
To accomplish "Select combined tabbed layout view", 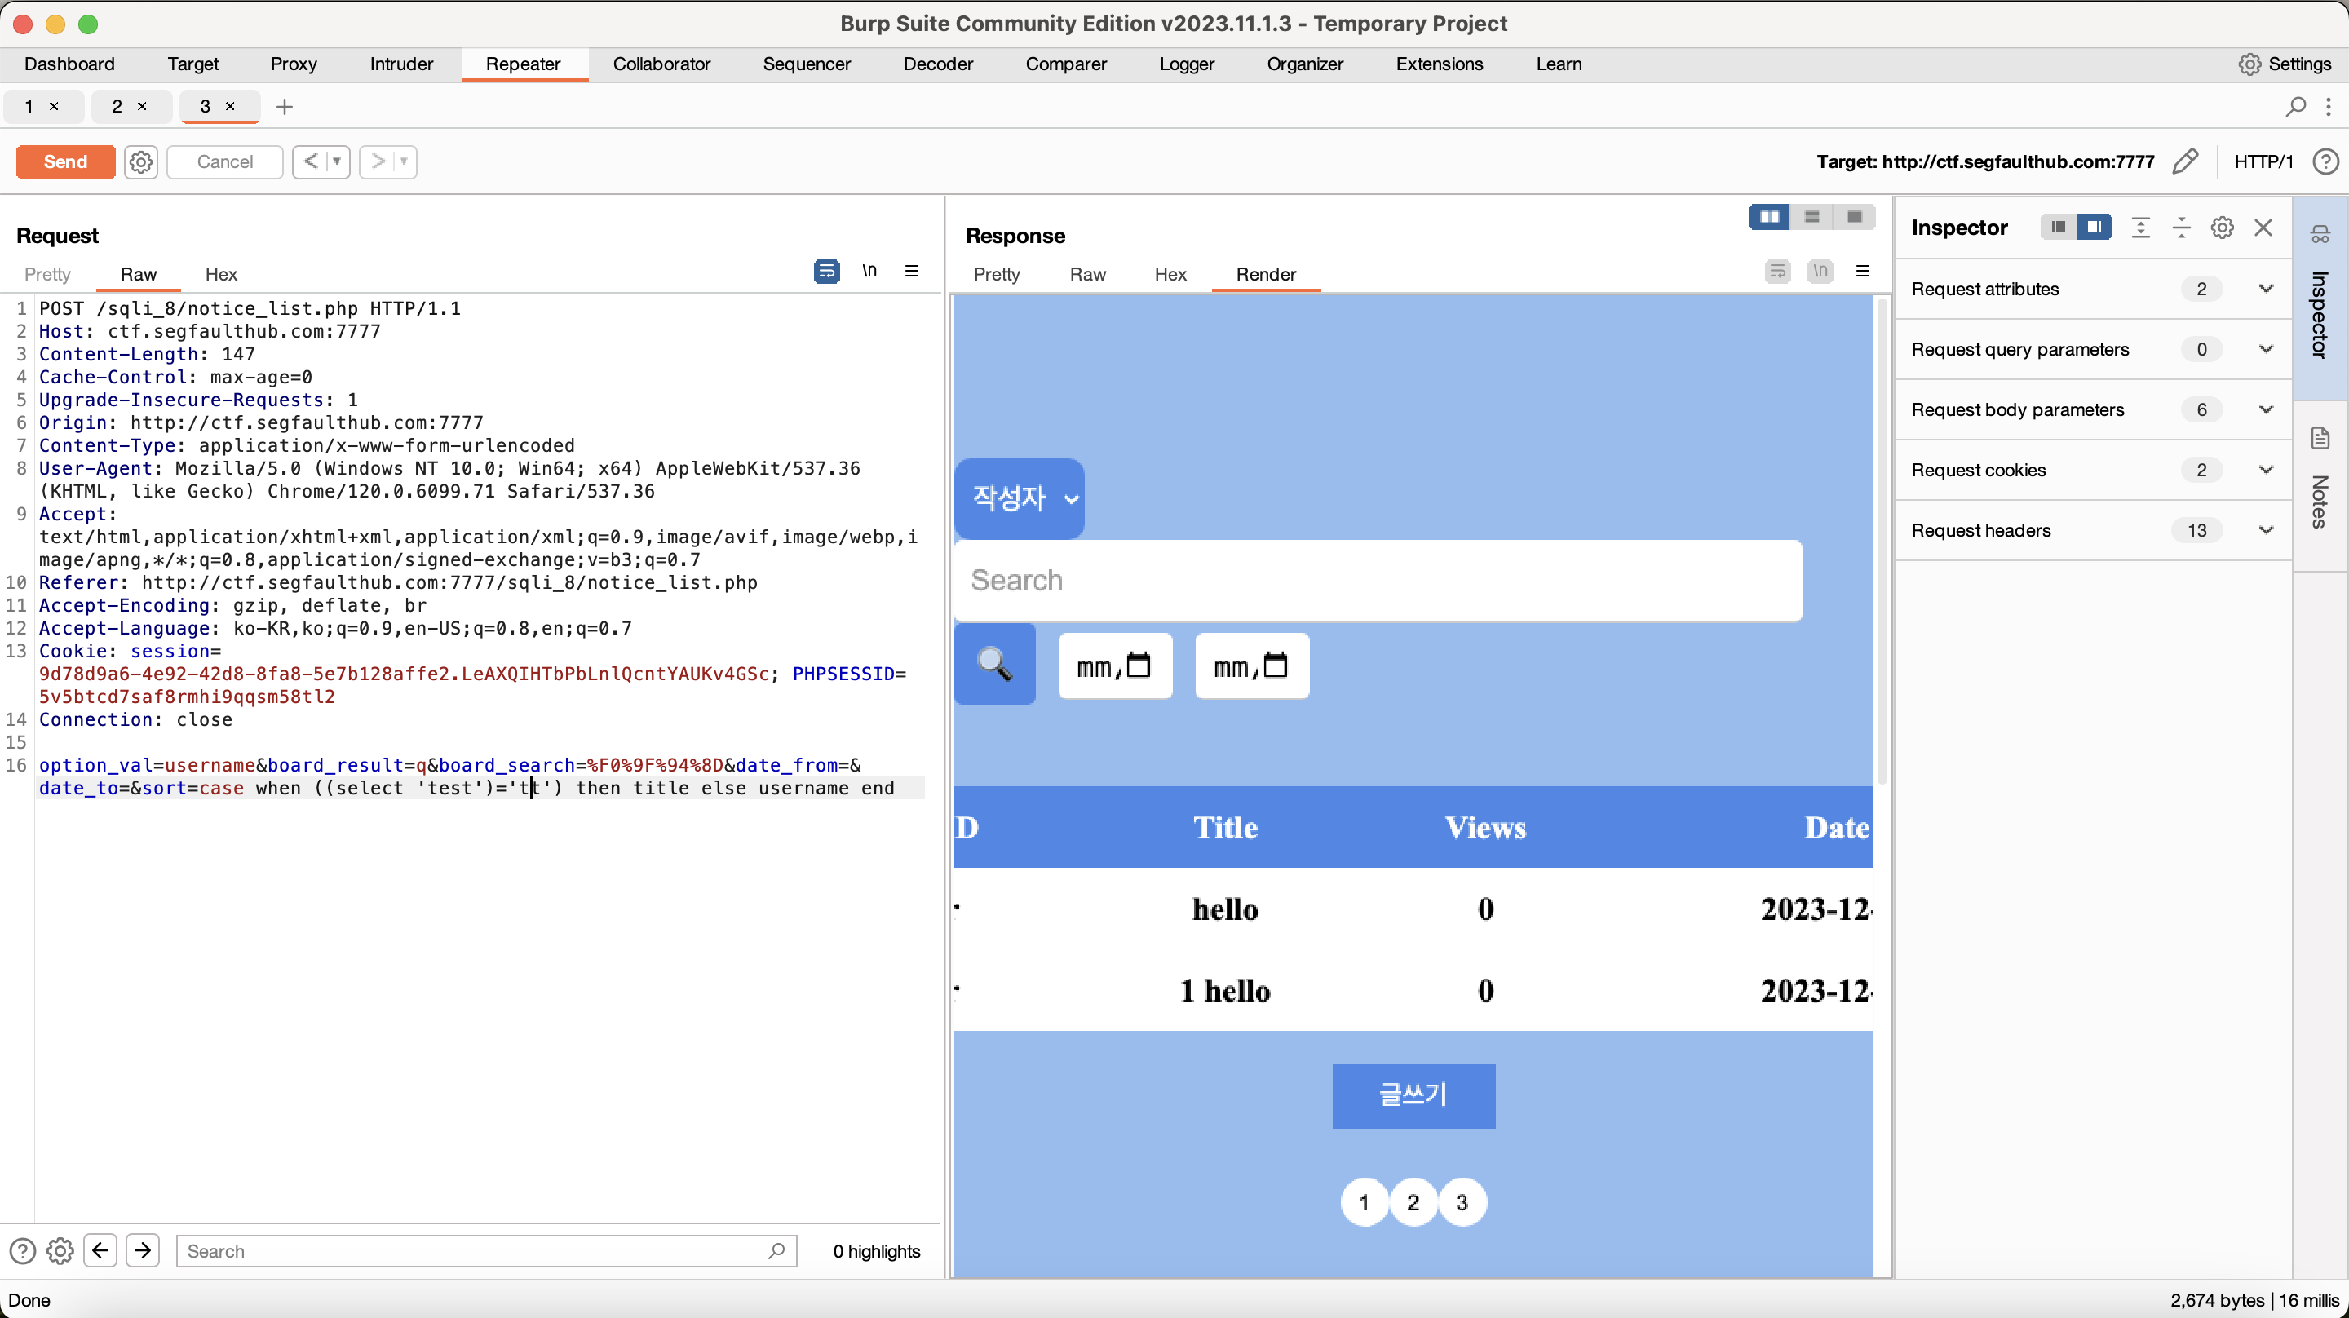I will coord(1855,217).
